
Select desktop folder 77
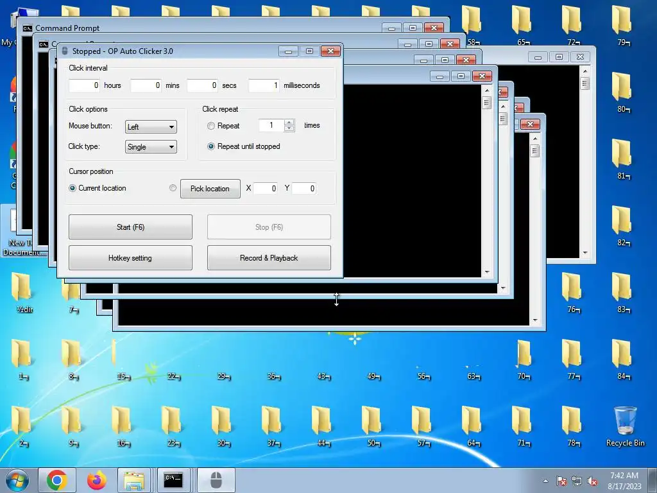pos(573,359)
